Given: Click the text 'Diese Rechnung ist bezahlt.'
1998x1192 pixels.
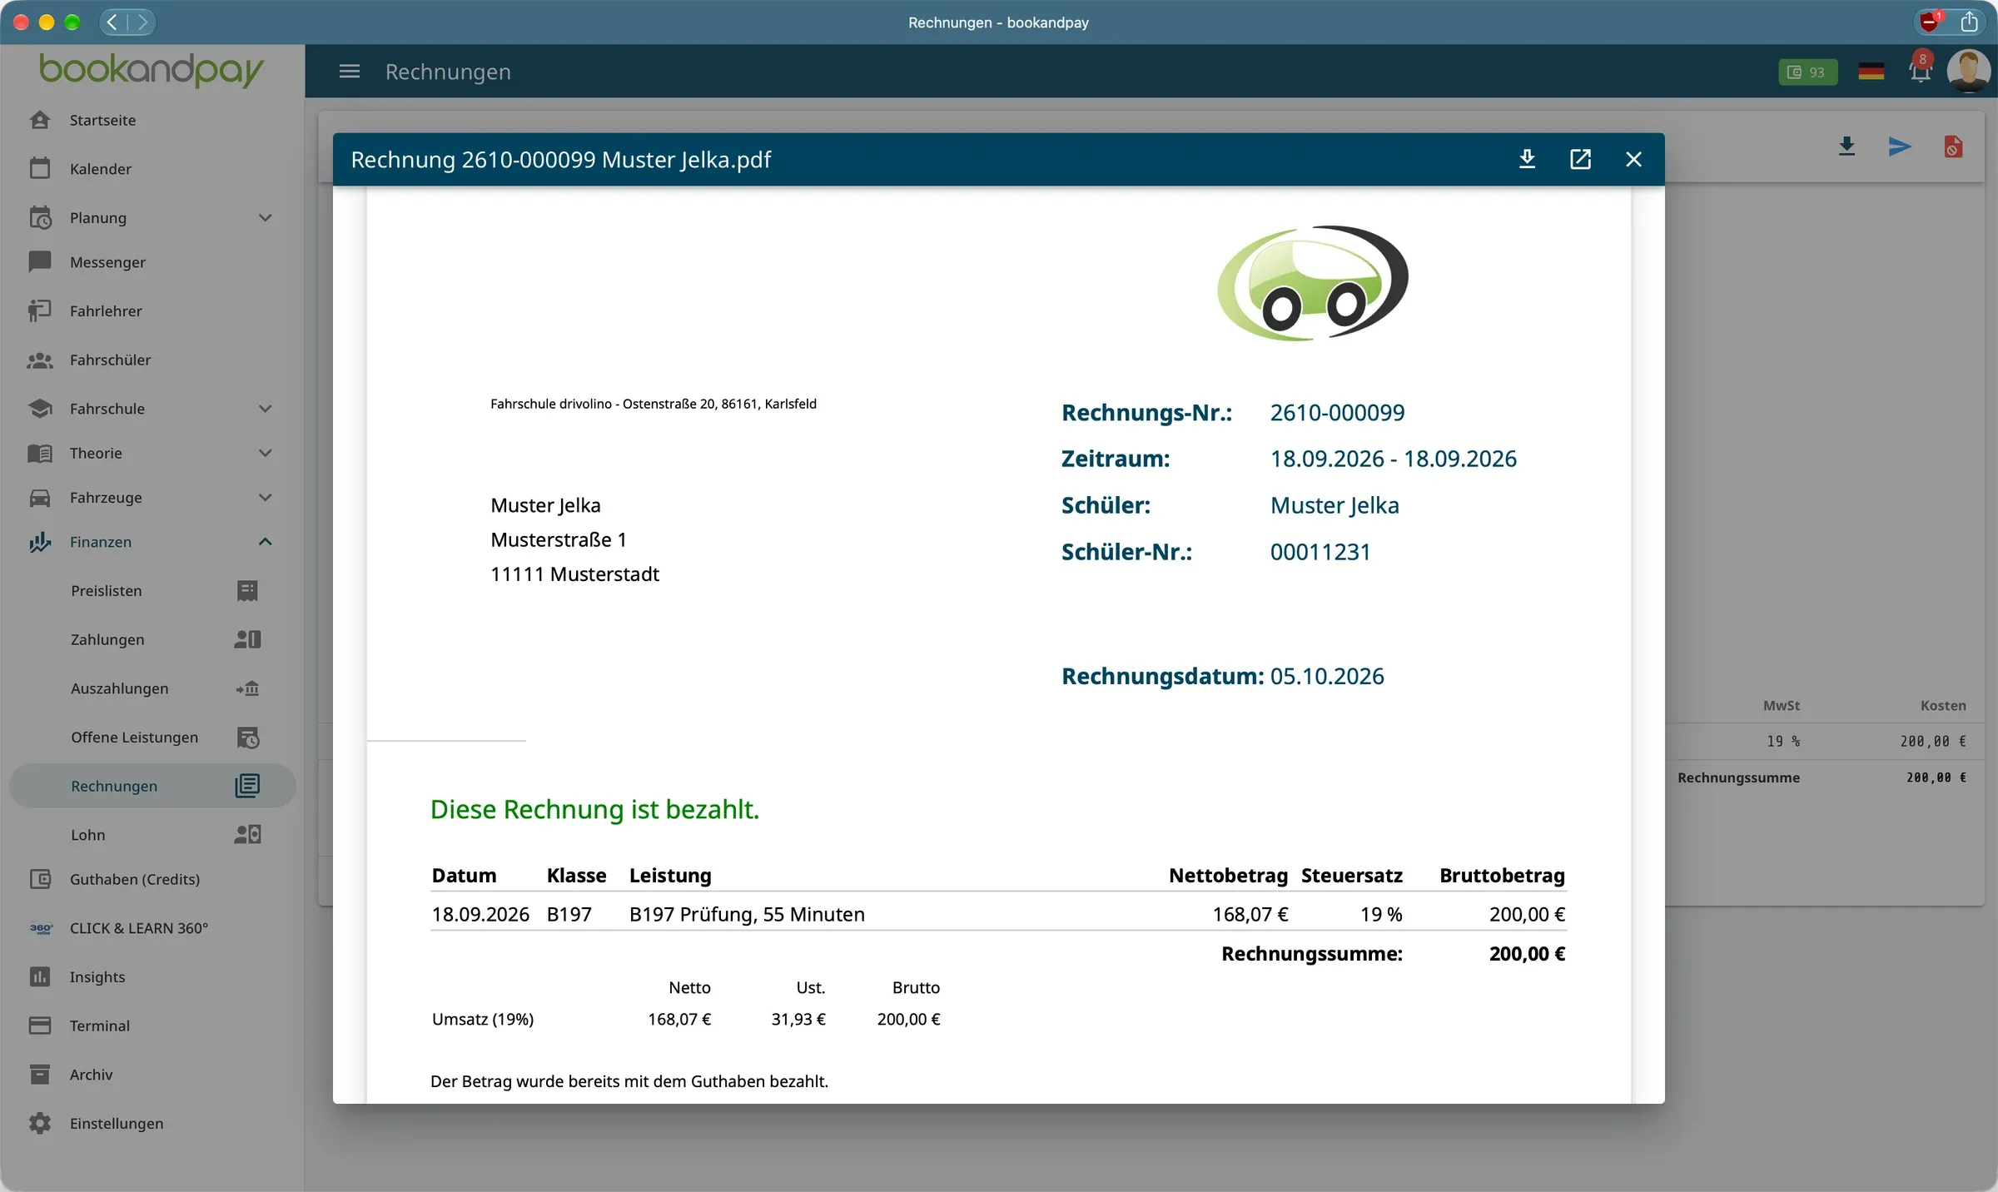Looking at the screenshot, I should (594, 810).
